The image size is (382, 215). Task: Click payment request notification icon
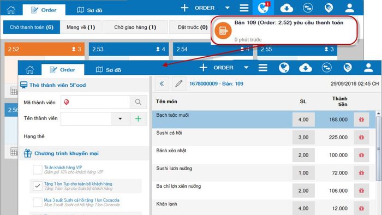tap(223, 31)
